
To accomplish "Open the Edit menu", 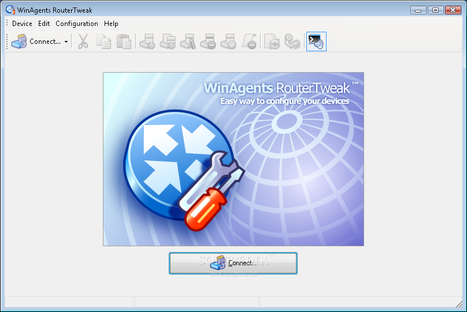I will coord(44,24).
